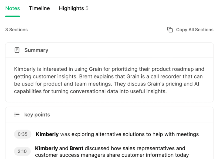Click the Highlights count badge showing 5
This screenshot has width=220, height=159.
pyautogui.click(x=87, y=8)
